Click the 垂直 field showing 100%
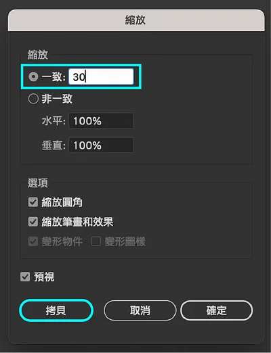Screen dimensions: 271x353 tap(101, 145)
